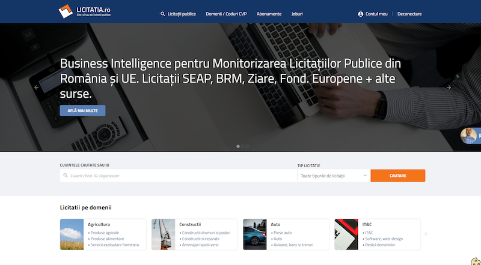Select the first carousel dot indicator
Viewport: 481px width, 265px height.
[238, 146]
